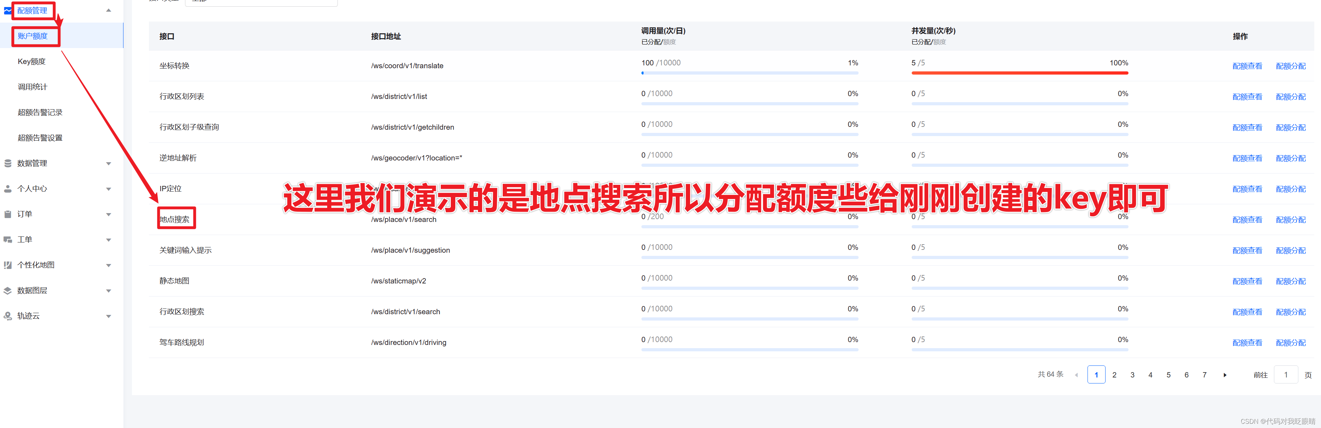
Task: Click 配额分配 for 行政区划列表 row
Action: click(1291, 97)
